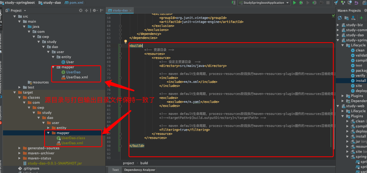
Task: Rollback changes with the purple undo icon
Action: coord(356,3)
